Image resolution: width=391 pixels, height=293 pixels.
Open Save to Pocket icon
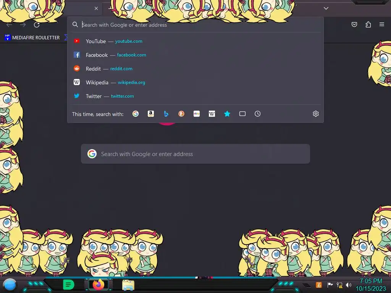(x=354, y=24)
